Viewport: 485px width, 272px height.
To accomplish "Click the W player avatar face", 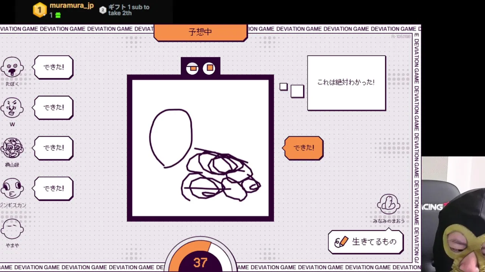I will (12, 108).
